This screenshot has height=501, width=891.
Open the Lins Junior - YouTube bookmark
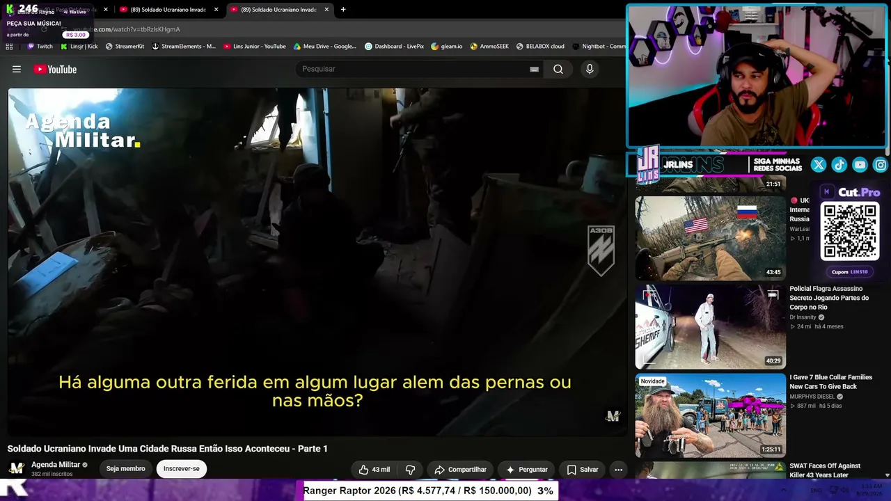[254, 47]
